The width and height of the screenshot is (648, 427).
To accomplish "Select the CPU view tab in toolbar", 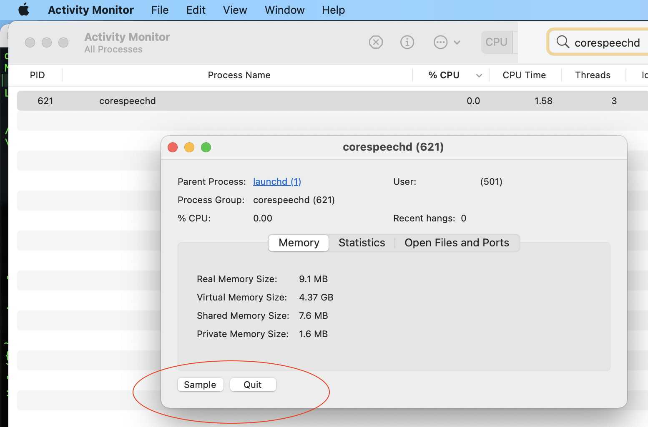I will 497,42.
